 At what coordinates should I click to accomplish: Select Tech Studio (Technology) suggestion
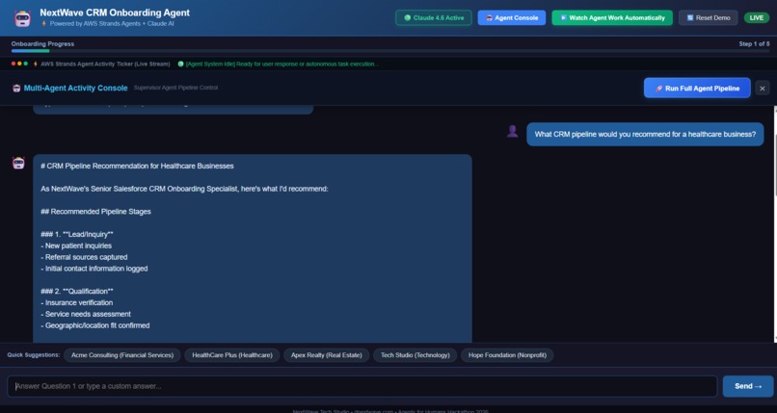(x=415, y=355)
